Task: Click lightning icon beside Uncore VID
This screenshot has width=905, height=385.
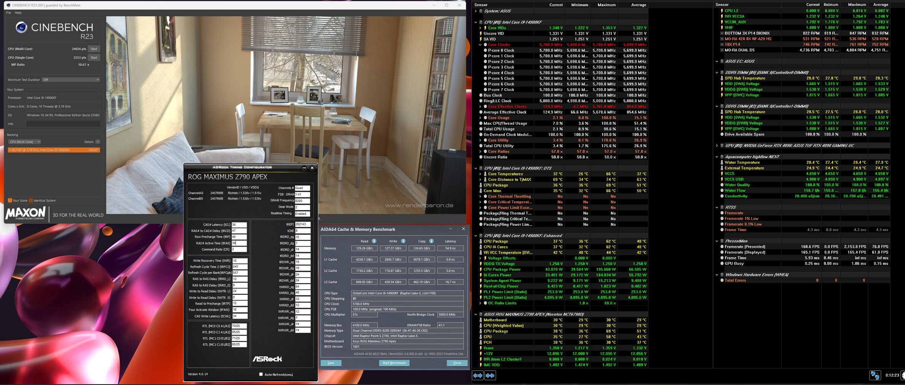Action: pyautogui.click(x=481, y=33)
